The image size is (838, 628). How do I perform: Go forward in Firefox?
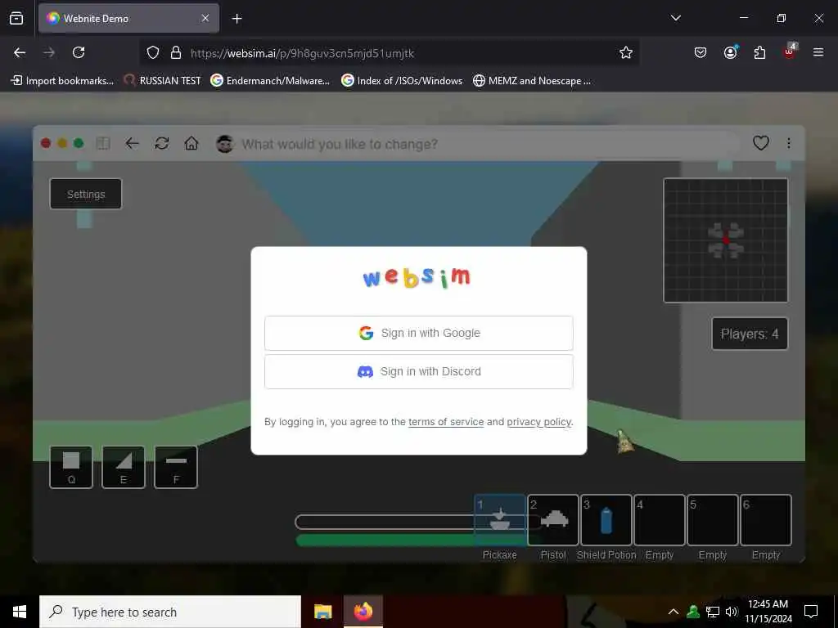tap(49, 52)
